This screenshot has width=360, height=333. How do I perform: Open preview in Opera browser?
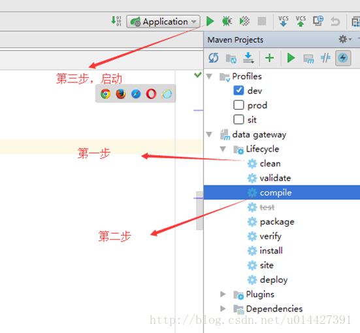[151, 93]
